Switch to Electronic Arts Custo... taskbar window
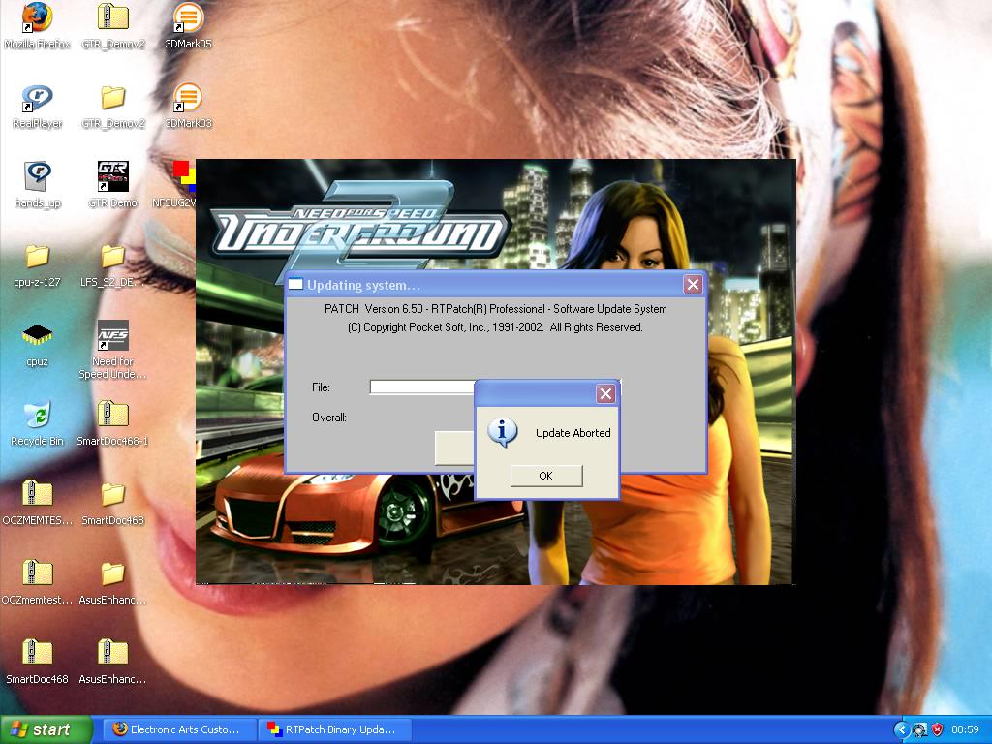The width and height of the screenshot is (992, 744). (x=179, y=729)
